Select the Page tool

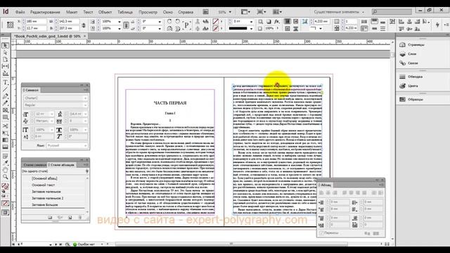click(x=5, y=59)
